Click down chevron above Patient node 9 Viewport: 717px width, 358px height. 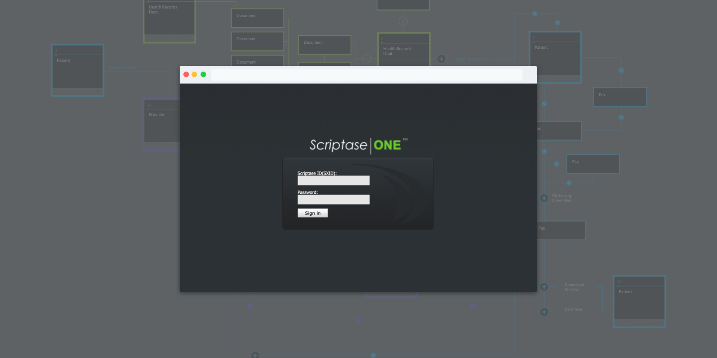pyautogui.click(x=557, y=23)
